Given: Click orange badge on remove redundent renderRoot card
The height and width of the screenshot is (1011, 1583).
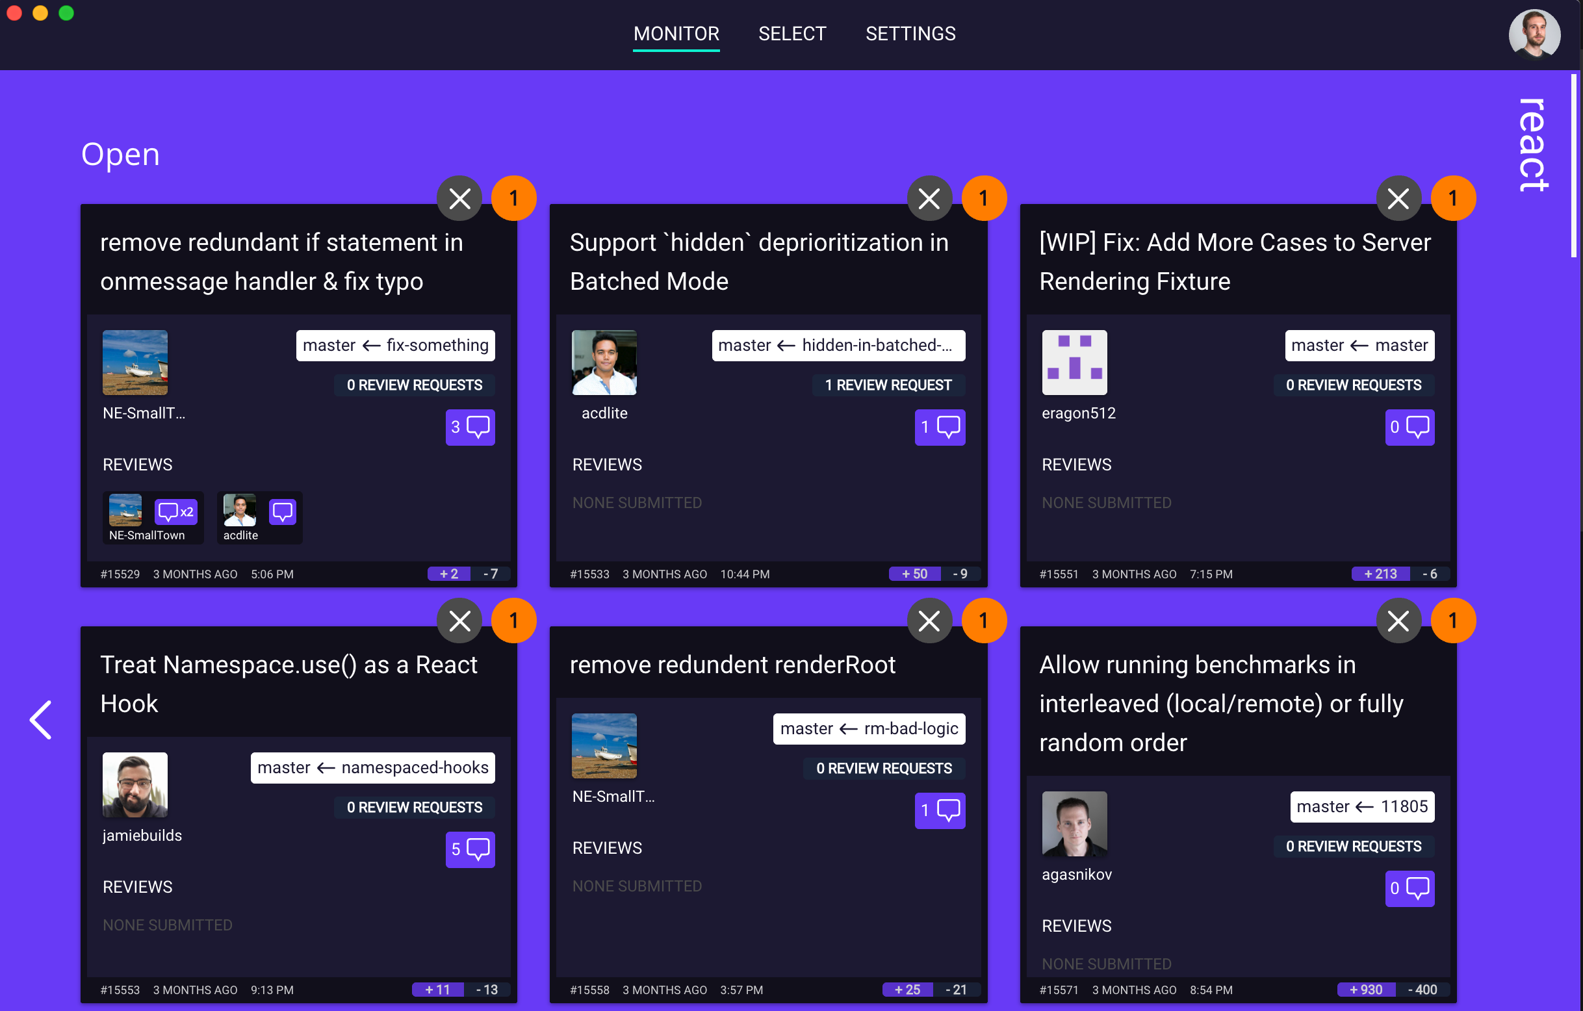Looking at the screenshot, I should click(x=983, y=621).
